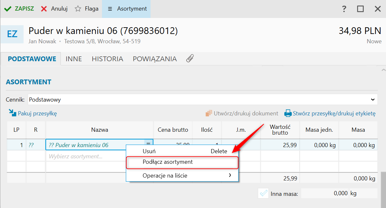Toggle the Inna masa checkbox
The height and width of the screenshot is (208, 386).
(x=263, y=193)
